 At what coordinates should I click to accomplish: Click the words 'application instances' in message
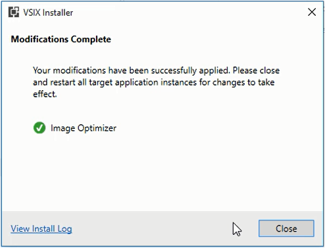[156, 83]
